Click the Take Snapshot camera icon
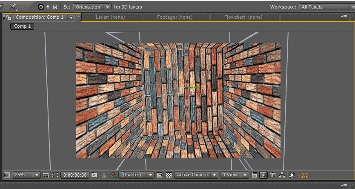 [94, 175]
